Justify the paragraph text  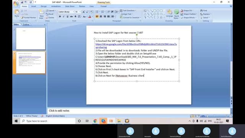point(108,16)
